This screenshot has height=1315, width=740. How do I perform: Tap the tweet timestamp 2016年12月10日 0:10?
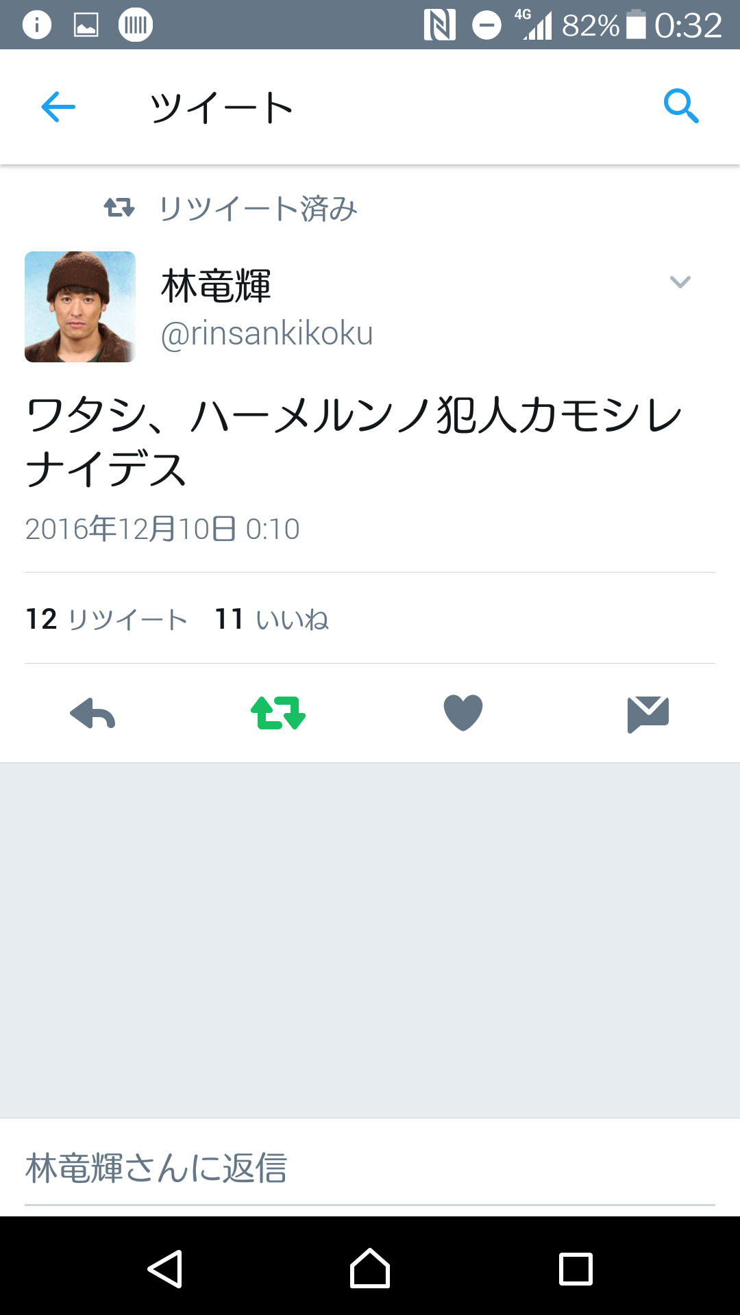pos(162,529)
